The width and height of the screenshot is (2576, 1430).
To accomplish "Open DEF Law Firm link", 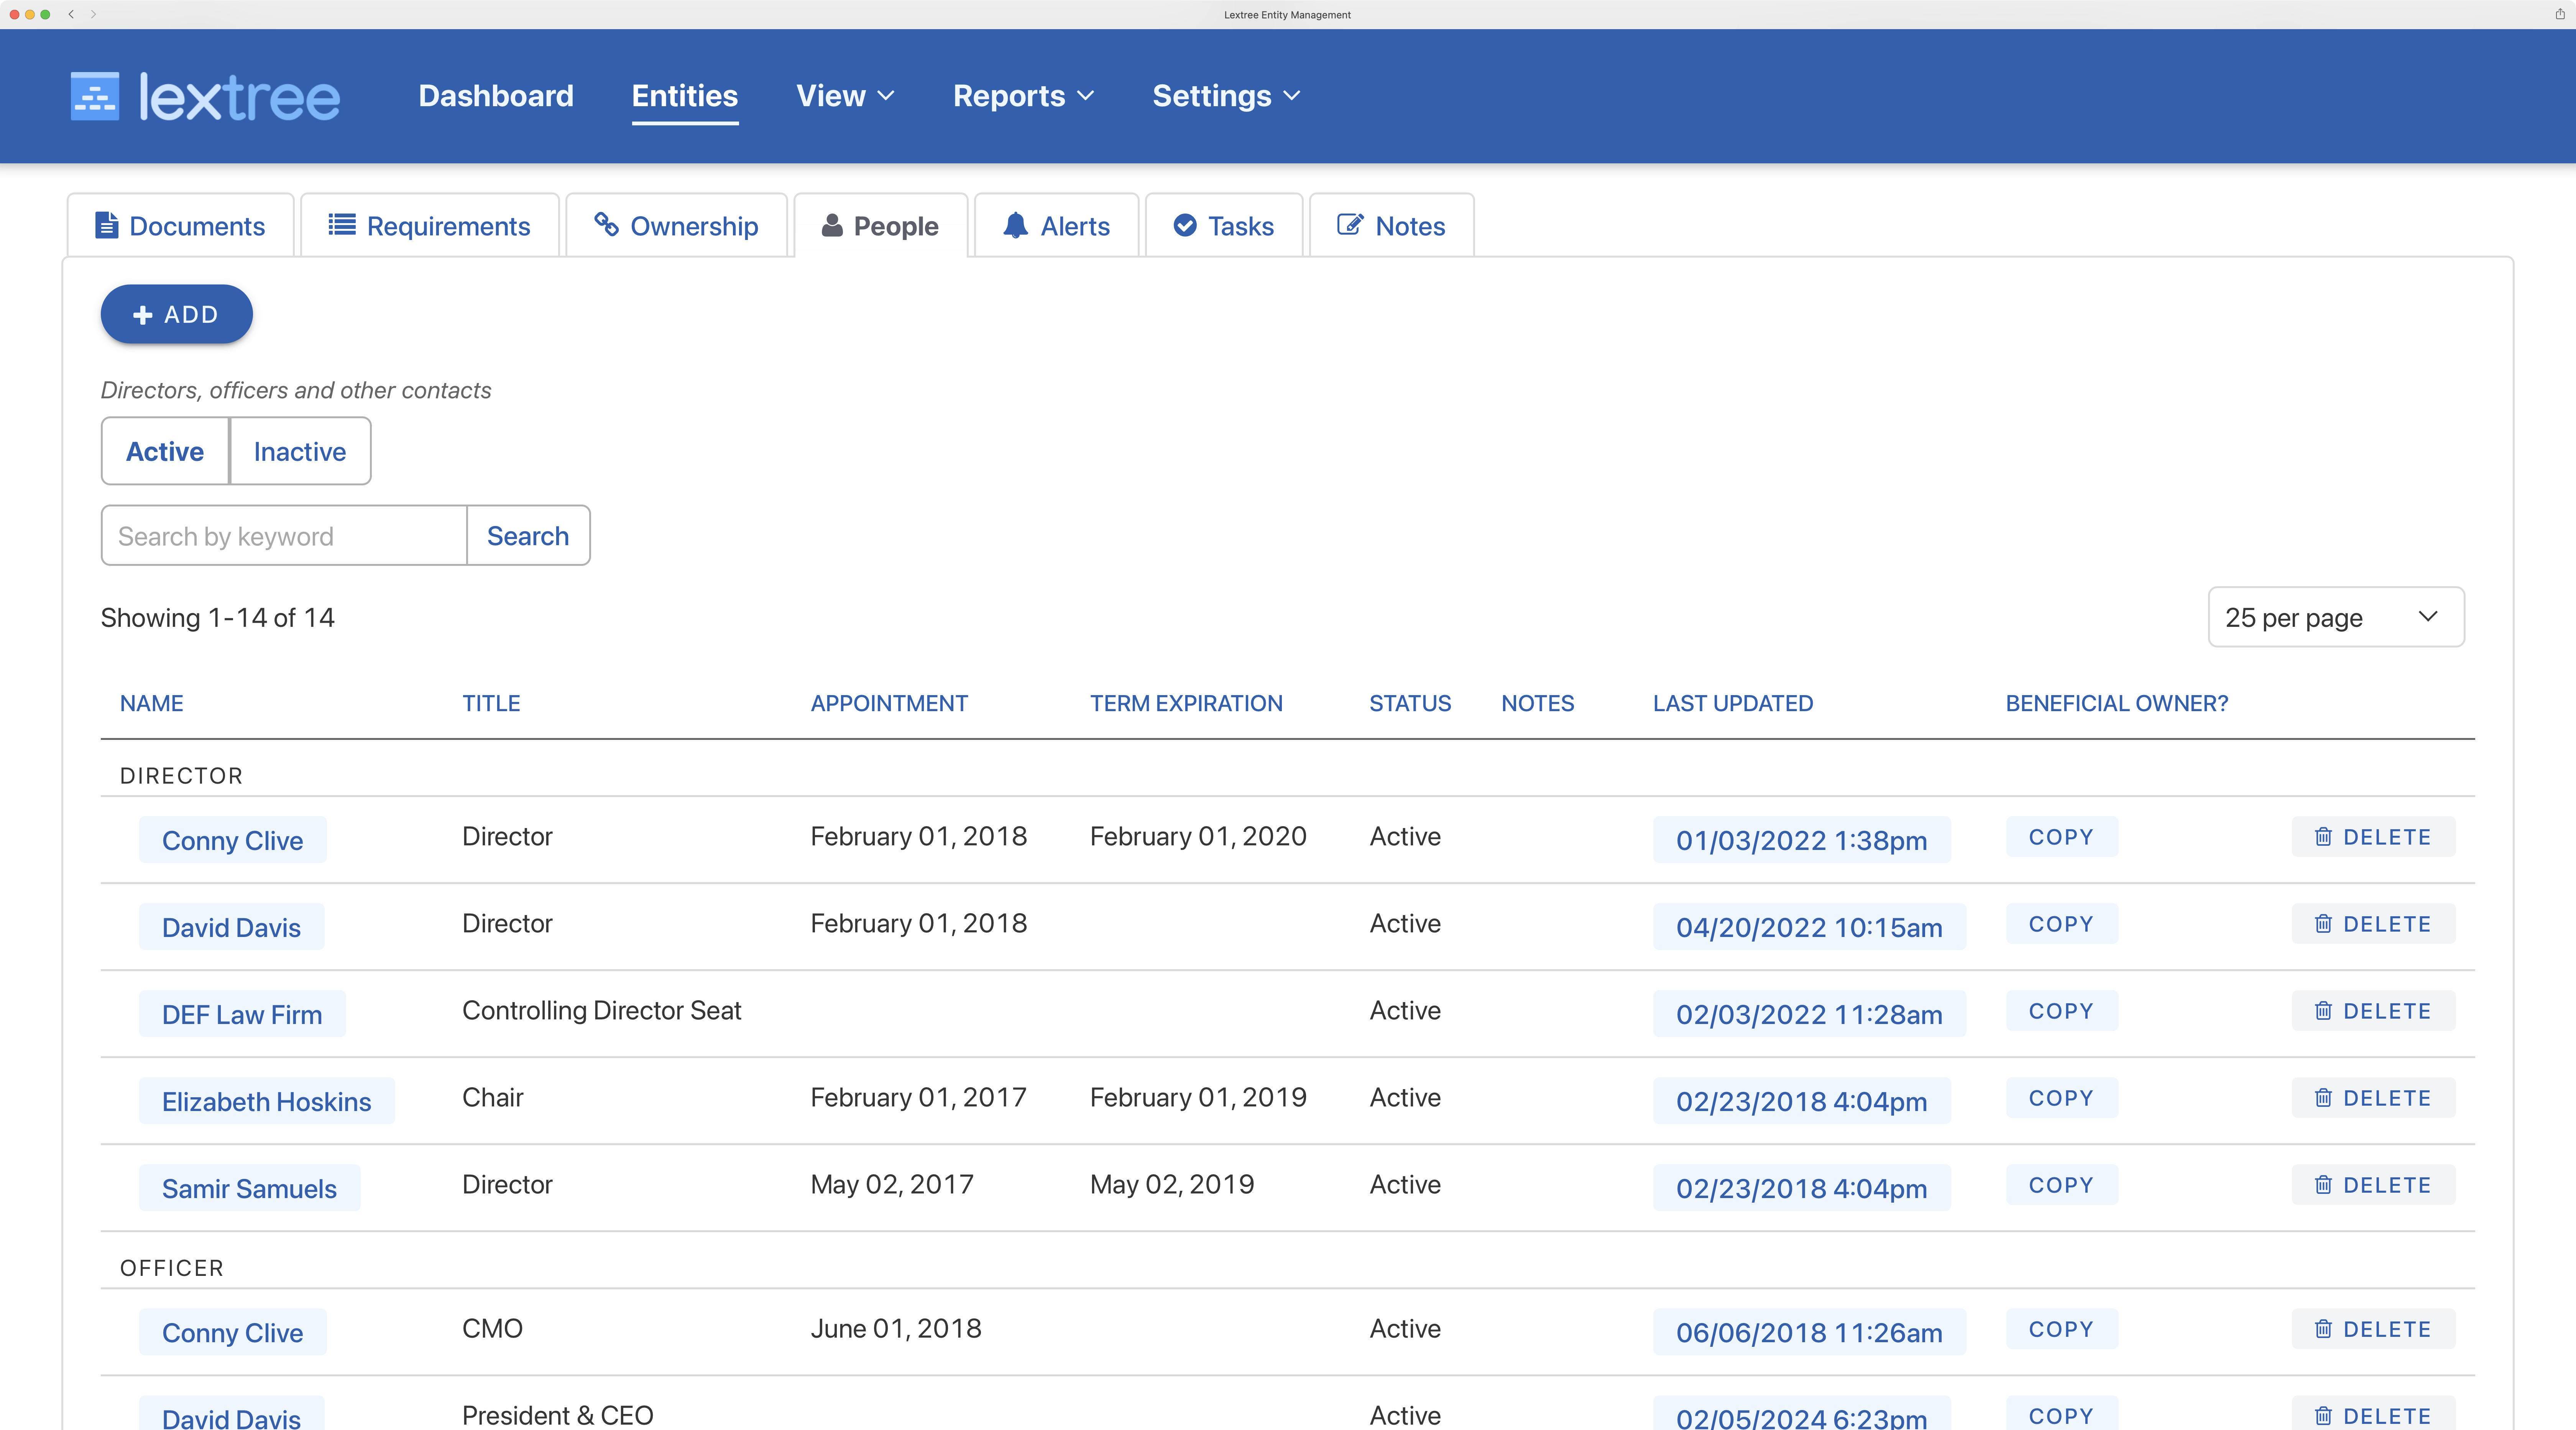I will point(242,1014).
